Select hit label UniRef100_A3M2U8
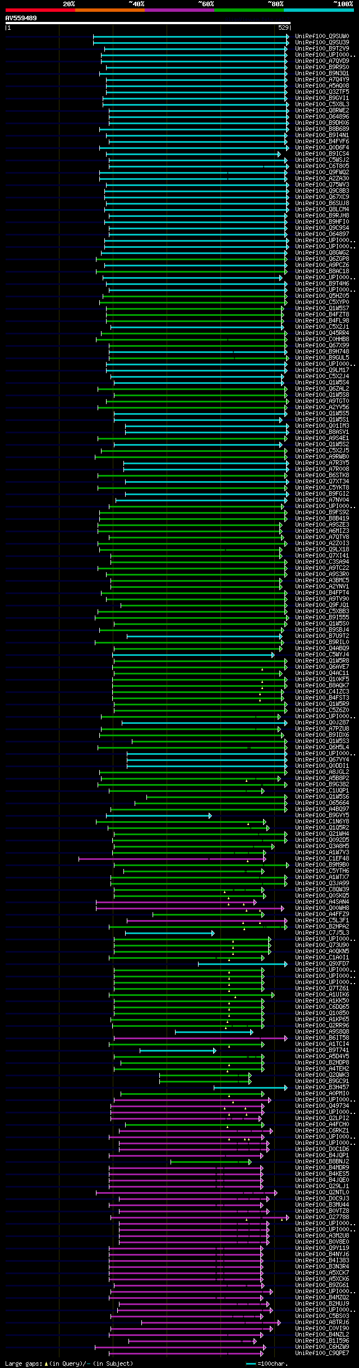 point(322,1236)
